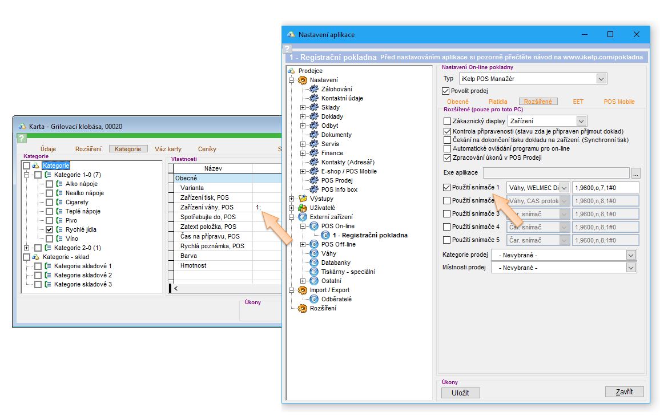Click the Prodejce root icon in tree
Image resolution: width=660 pixels, height=416 pixels.
(291, 71)
